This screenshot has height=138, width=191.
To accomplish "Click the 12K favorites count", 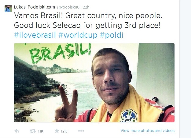I will (64, 131).
